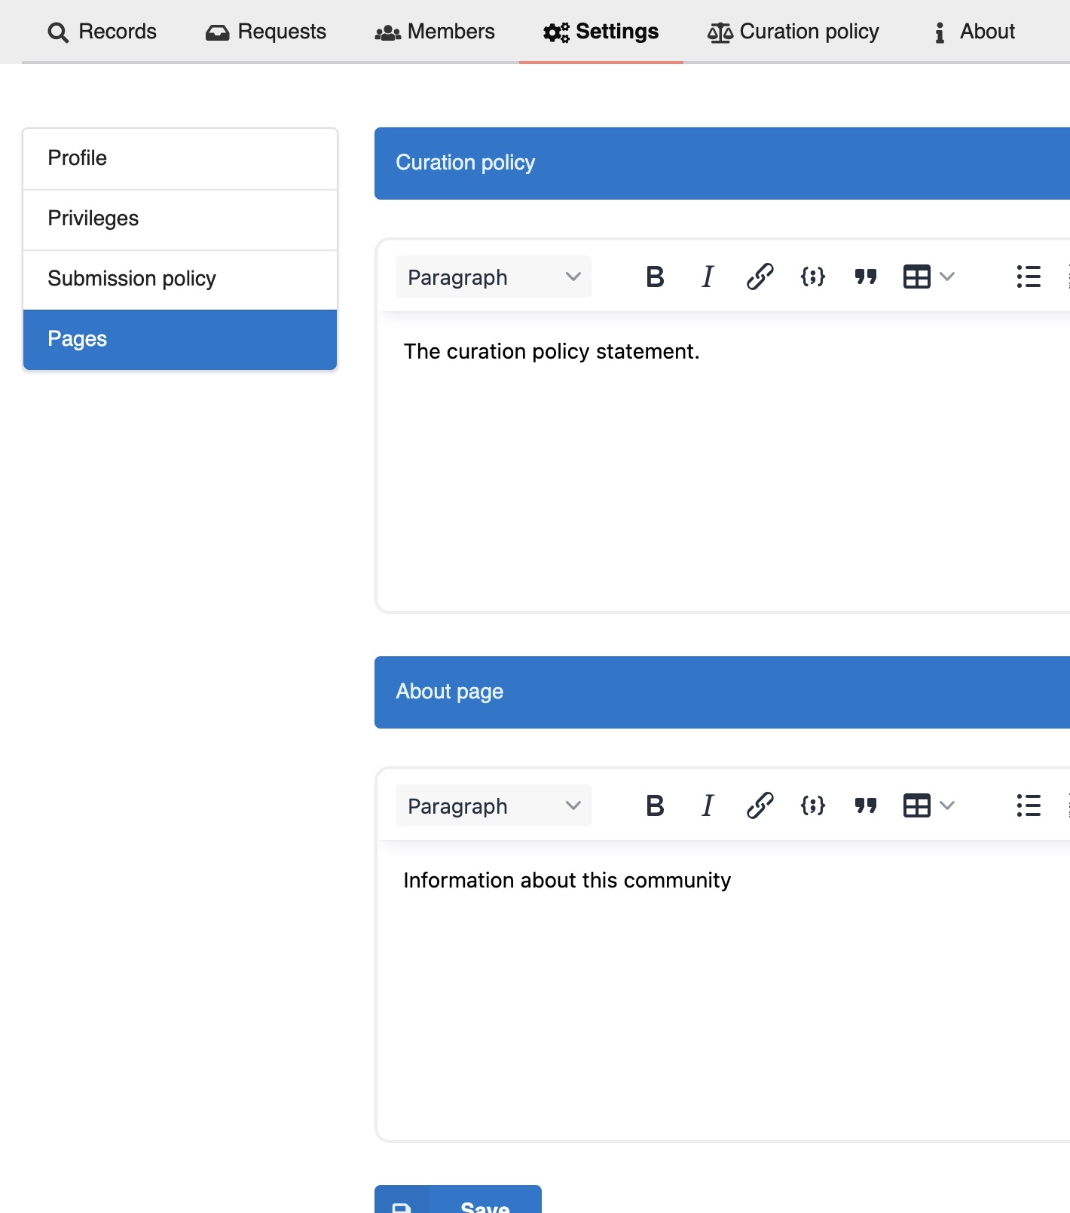Insert code in Curation policy editor
Viewport: 1070px width, 1213px height.
click(812, 277)
